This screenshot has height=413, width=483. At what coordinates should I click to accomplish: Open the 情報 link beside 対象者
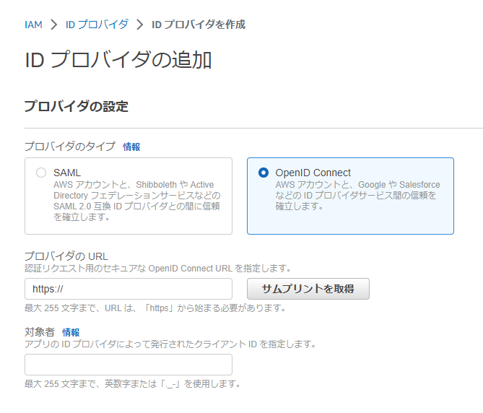coord(71,332)
